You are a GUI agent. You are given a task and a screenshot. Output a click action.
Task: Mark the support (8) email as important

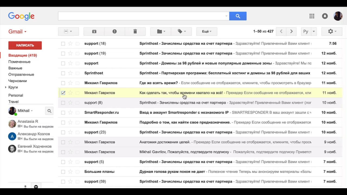78,103
